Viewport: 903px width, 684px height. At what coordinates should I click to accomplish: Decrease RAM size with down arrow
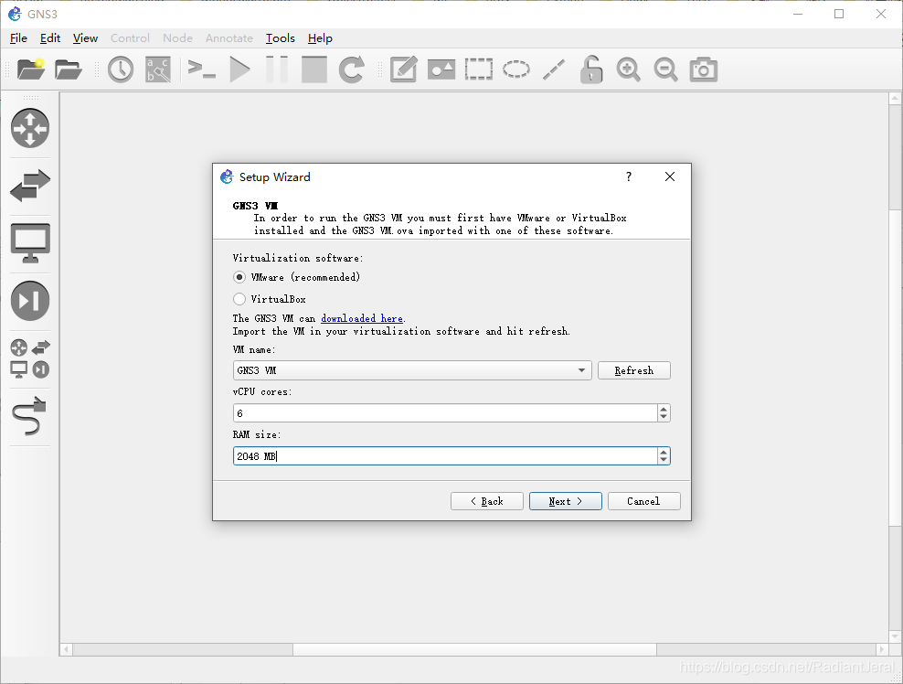pos(664,460)
